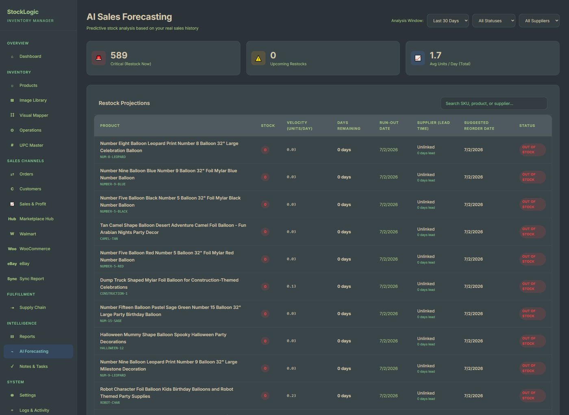
Task: Click the Critical (Restock Now) 589 card
Action: [x=163, y=58]
